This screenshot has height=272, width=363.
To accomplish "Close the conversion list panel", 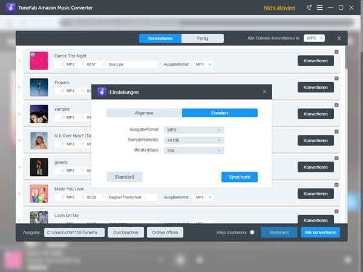I will click(339, 38).
